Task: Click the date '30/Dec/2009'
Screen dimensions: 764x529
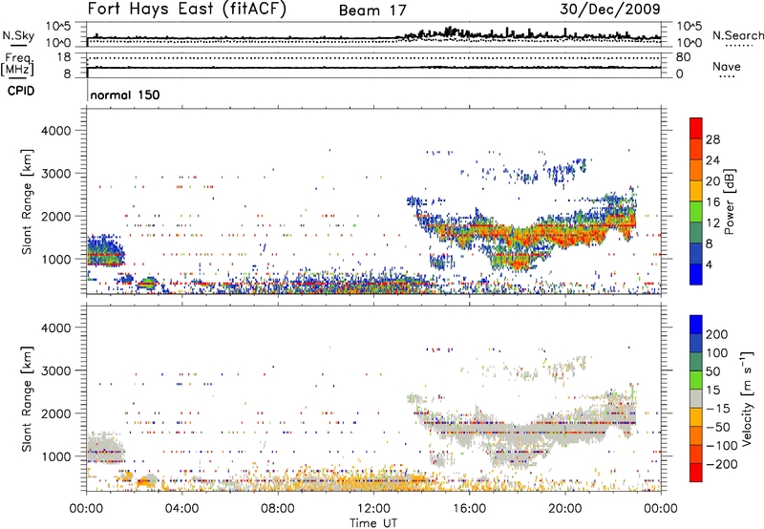Action: point(609,10)
